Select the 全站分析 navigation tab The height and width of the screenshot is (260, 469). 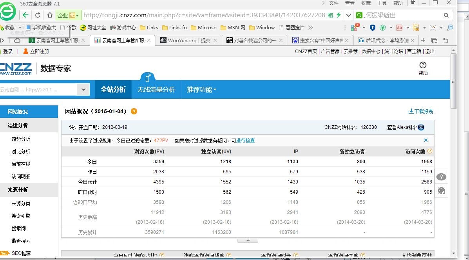point(113,89)
